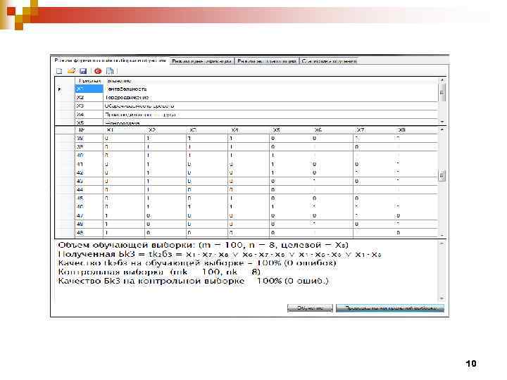507x380 pixels.
Task: Click the X4 cell in row 45
Action: [x=249, y=198]
